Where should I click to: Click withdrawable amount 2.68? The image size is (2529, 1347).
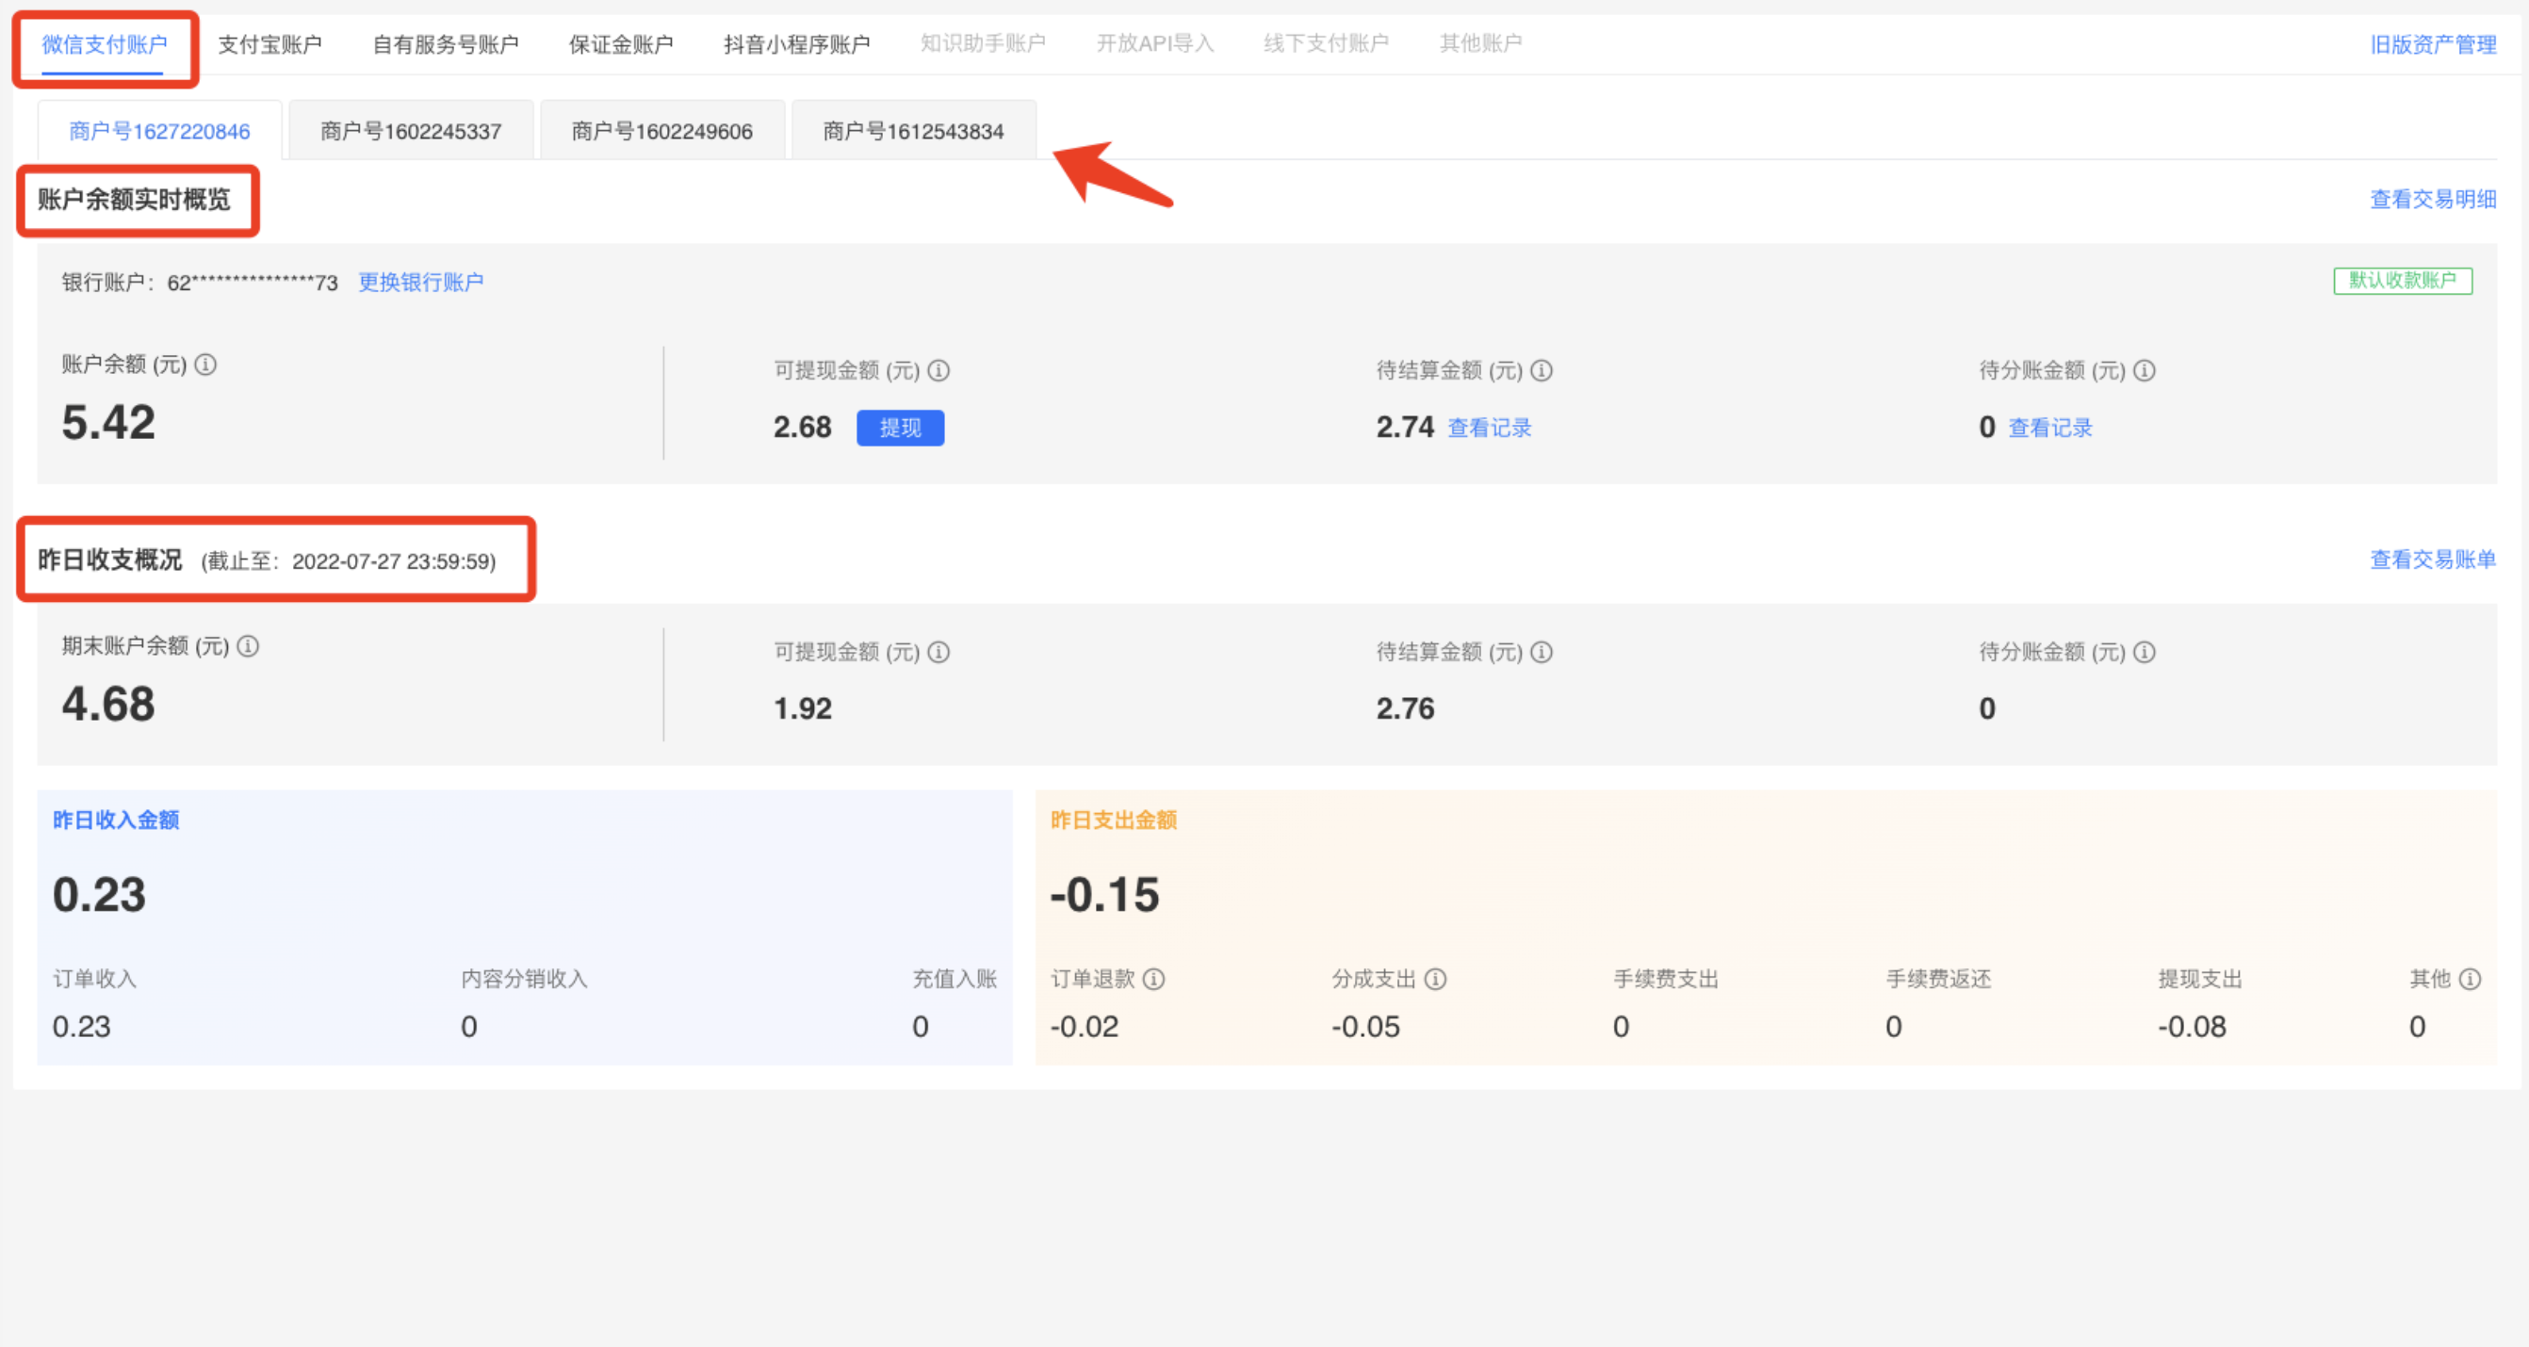(803, 428)
